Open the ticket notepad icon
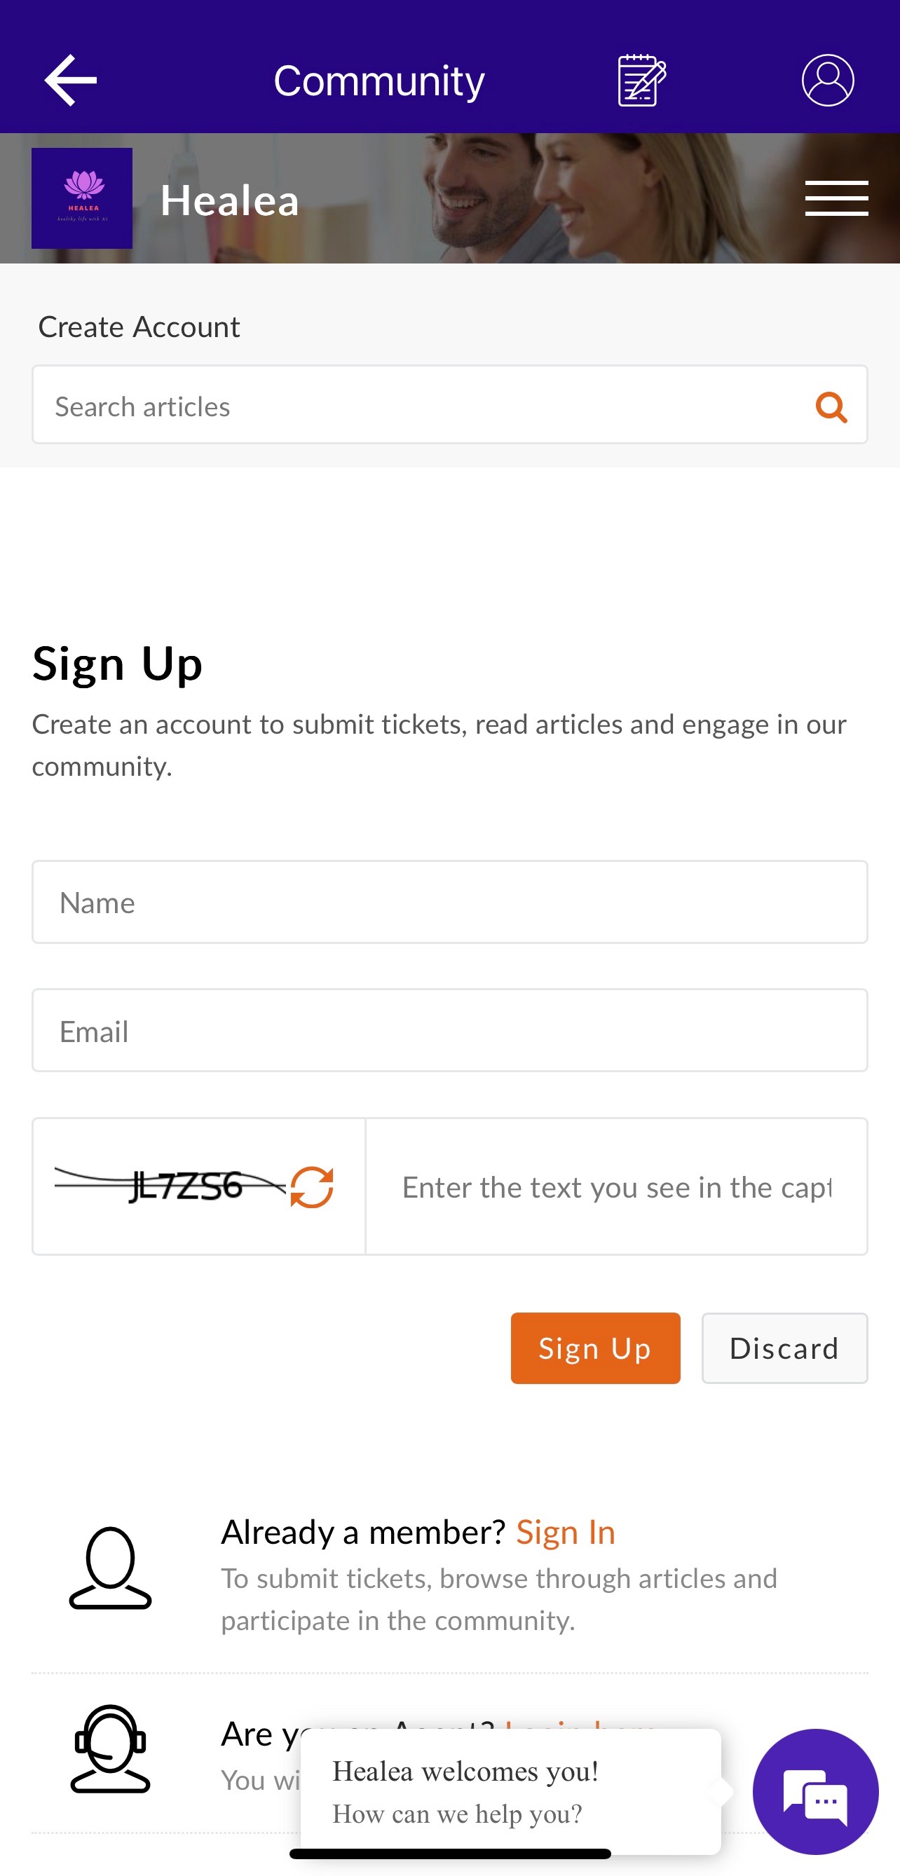Viewport: 900px width, 1876px height. (x=641, y=80)
